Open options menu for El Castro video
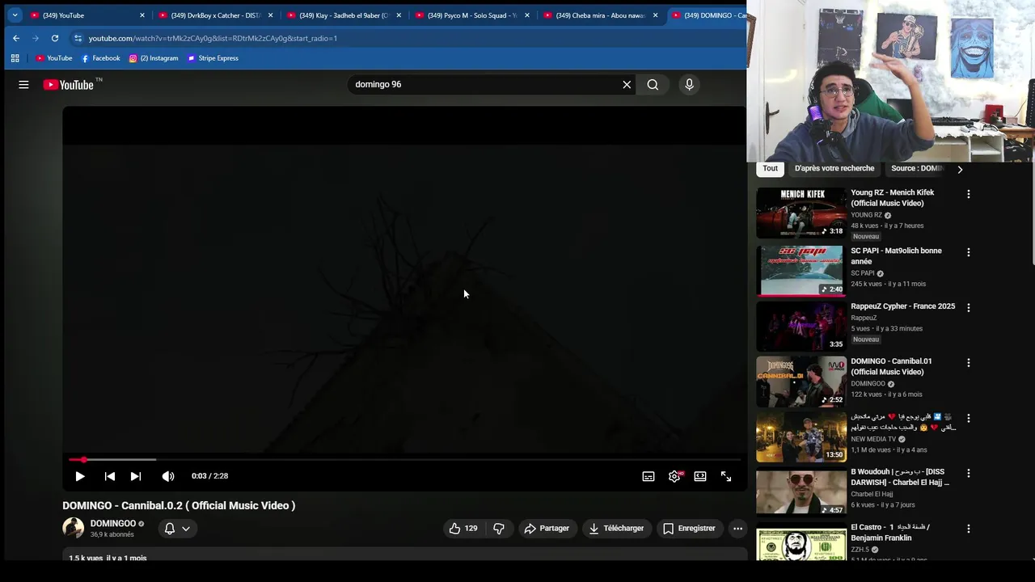This screenshot has width=1035, height=582. click(969, 529)
